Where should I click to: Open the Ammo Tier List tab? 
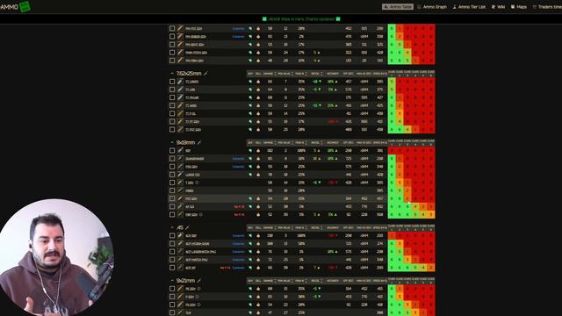point(469,7)
